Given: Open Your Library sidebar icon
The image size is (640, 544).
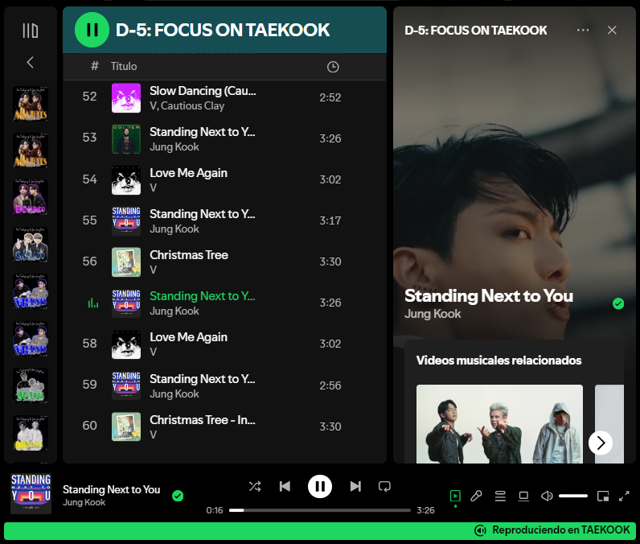Looking at the screenshot, I should tap(31, 31).
